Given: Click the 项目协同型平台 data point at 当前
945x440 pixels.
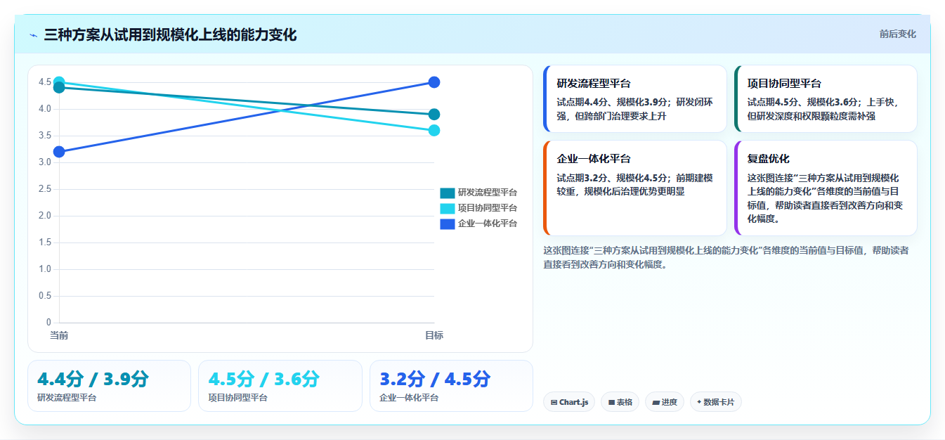Looking at the screenshot, I should [x=59, y=82].
